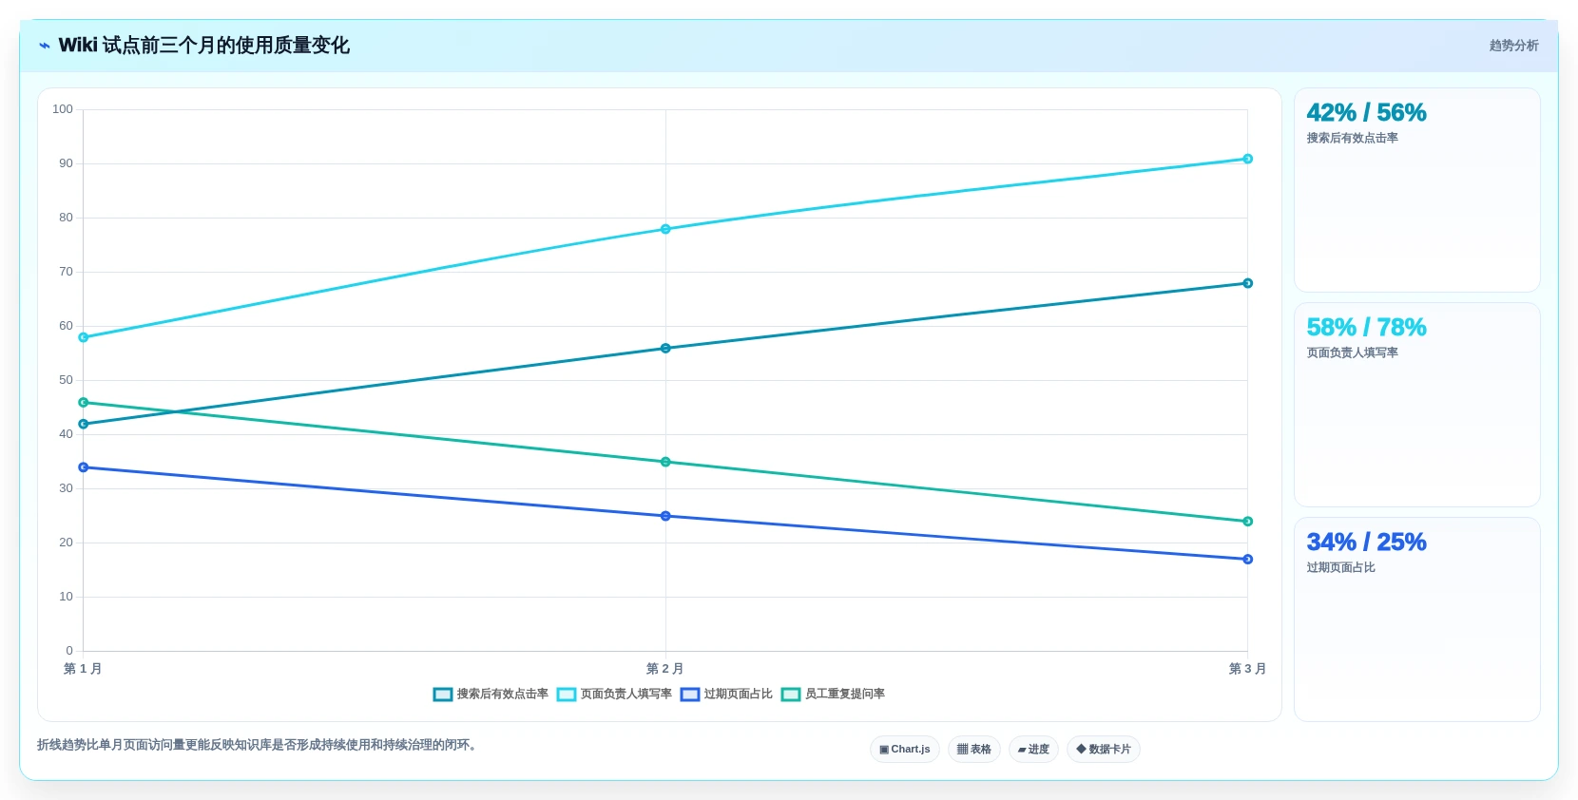Click the lightning icon beside the Wiki title
Viewport: 1578px width, 800px height.
44,46
